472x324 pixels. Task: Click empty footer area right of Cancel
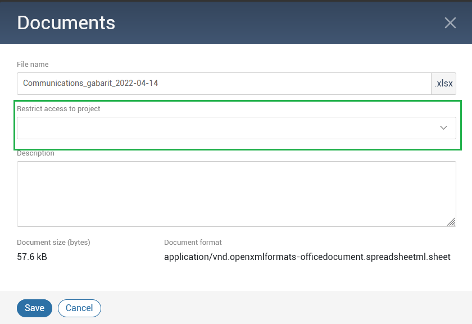(281, 308)
